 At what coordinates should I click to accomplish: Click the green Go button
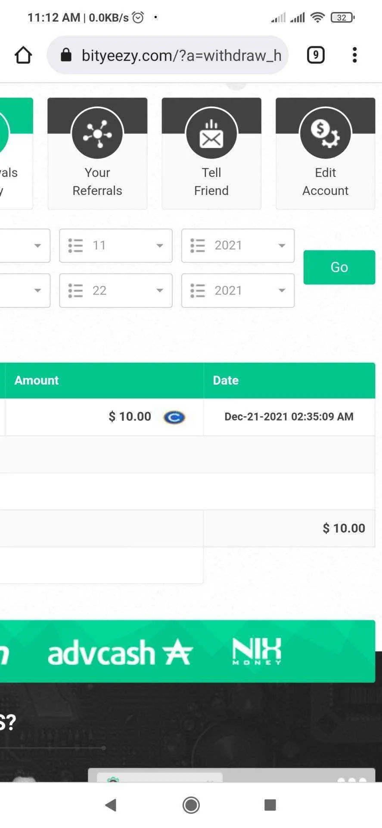[339, 267]
